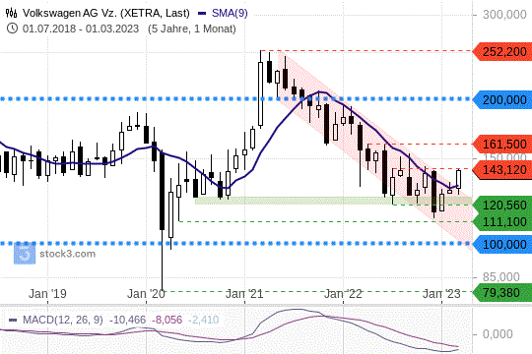Select the 143,120 red price label
Image resolution: width=532 pixels, height=354 pixels.
[502, 169]
